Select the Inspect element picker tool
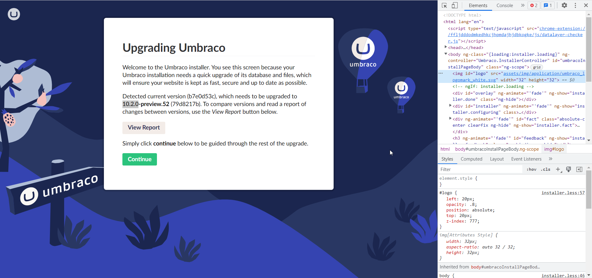 pos(444,5)
